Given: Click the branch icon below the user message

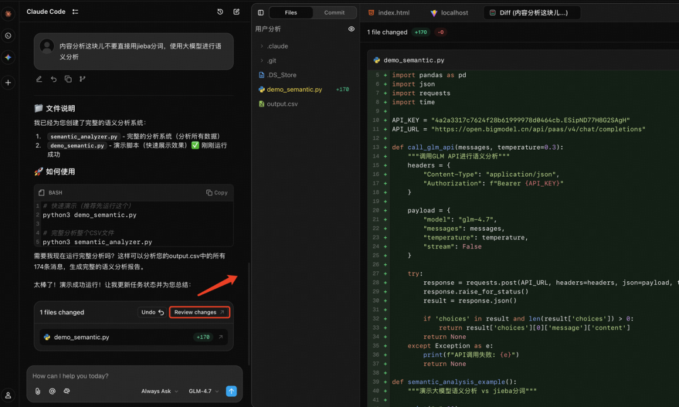Looking at the screenshot, I should [x=82, y=79].
